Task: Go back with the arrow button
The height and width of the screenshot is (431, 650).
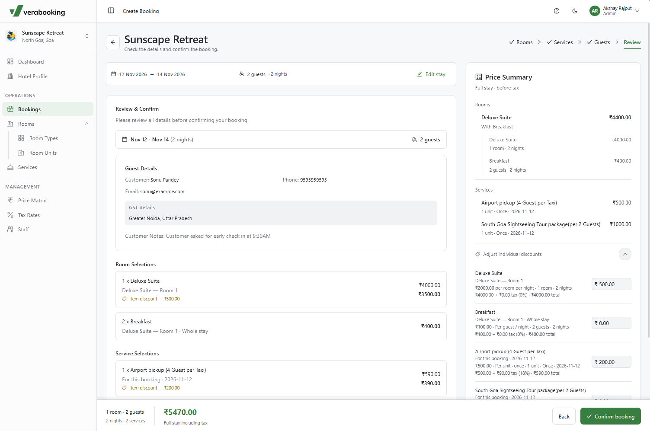Action: pyautogui.click(x=113, y=42)
